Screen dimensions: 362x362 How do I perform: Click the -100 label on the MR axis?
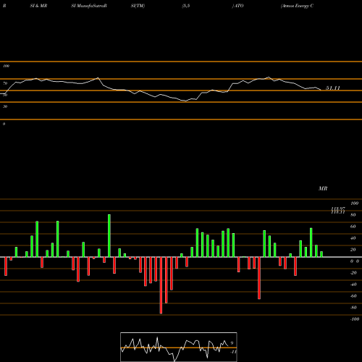(x=354, y=319)
